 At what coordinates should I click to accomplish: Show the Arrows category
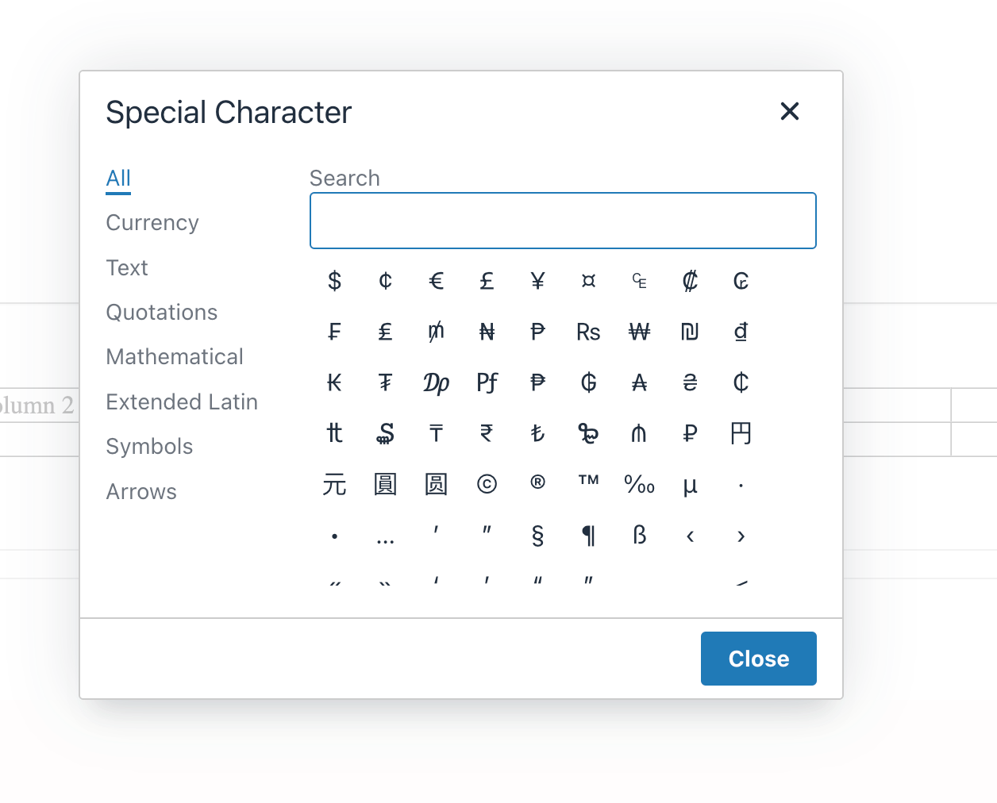pos(141,492)
